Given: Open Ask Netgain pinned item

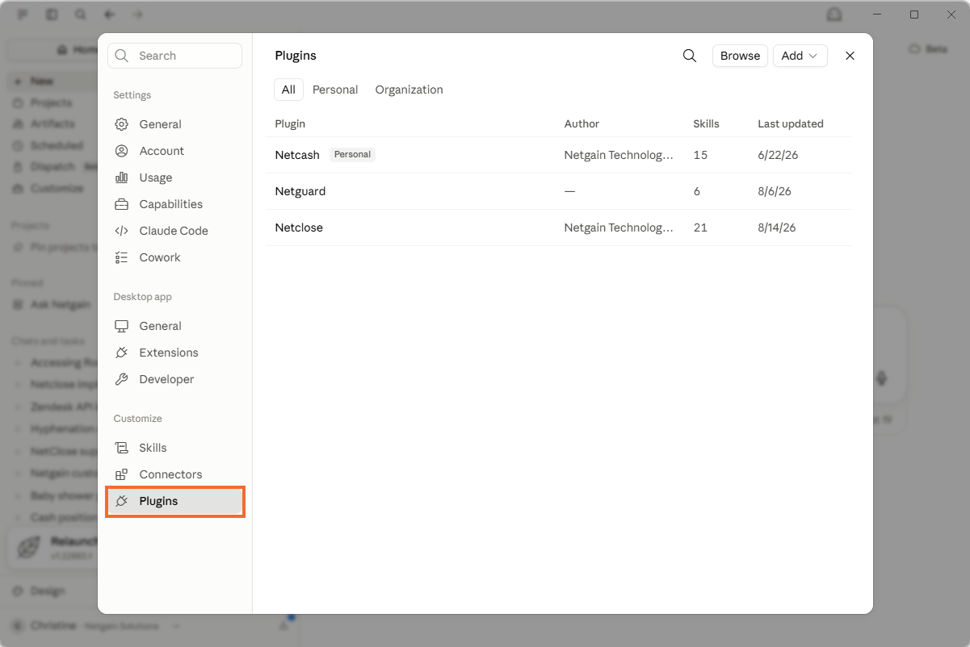Looking at the screenshot, I should click(x=61, y=305).
